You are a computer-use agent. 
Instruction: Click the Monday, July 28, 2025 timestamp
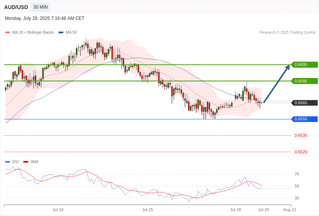coord(45,18)
